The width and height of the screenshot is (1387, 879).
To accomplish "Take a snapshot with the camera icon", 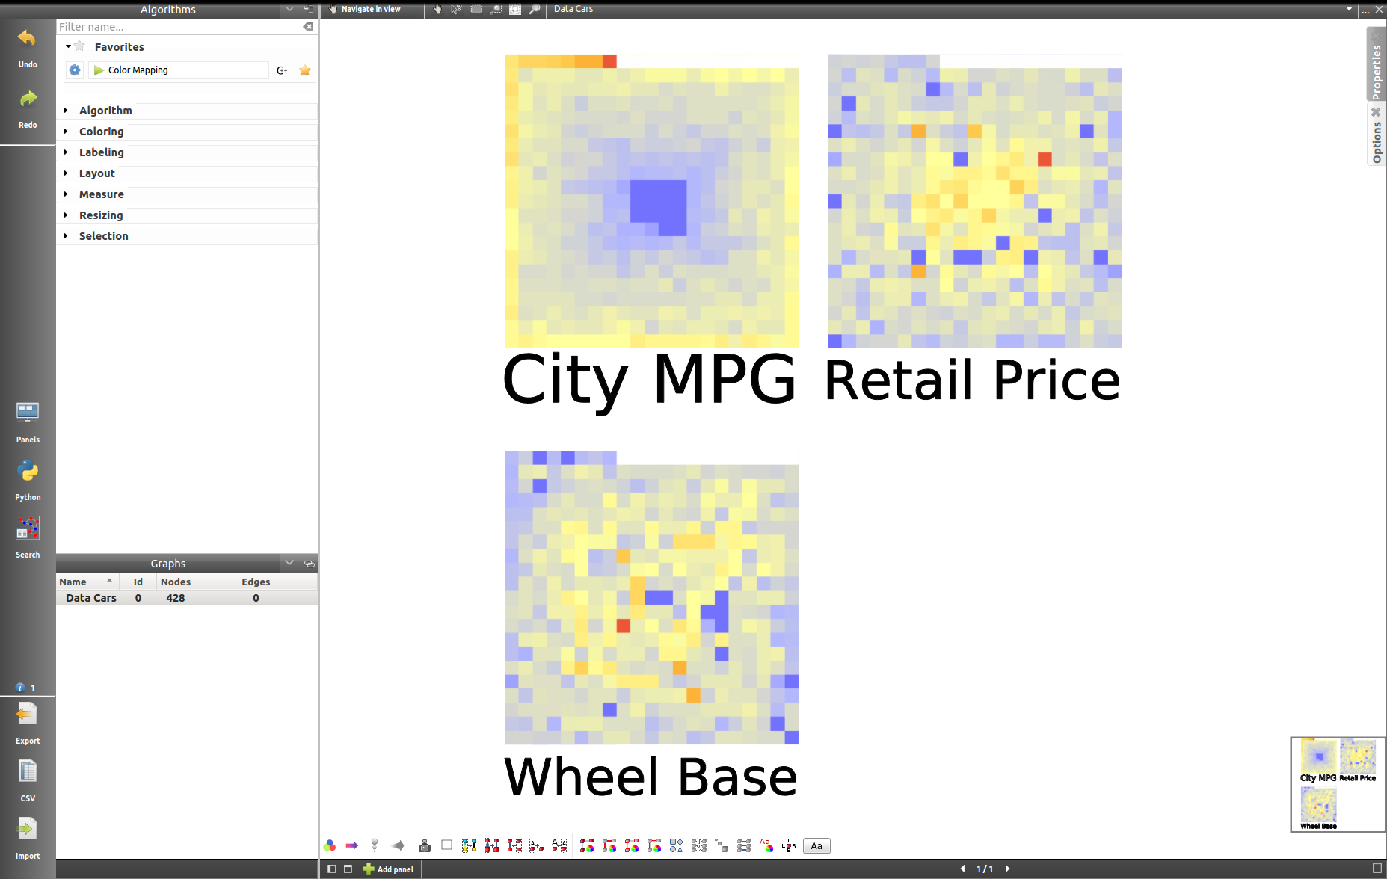I will pos(425,845).
